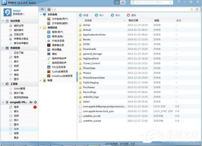Select the untether_err.txt file
The width and height of the screenshot is (202, 146).
click(x=139, y=116)
